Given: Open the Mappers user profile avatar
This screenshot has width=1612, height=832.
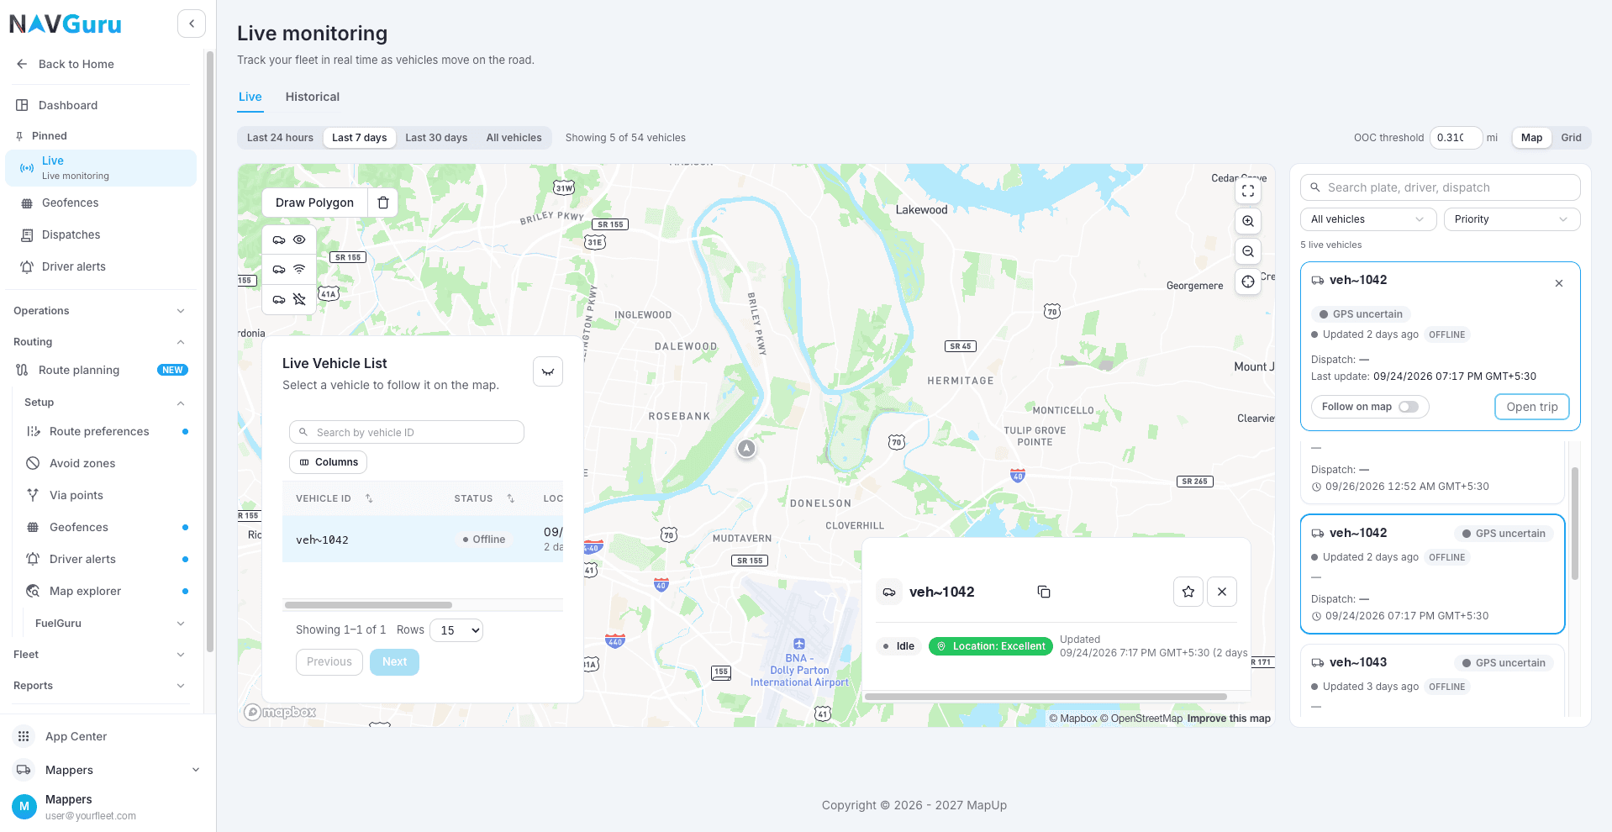Looking at the screenshot, I should point(24,807).
